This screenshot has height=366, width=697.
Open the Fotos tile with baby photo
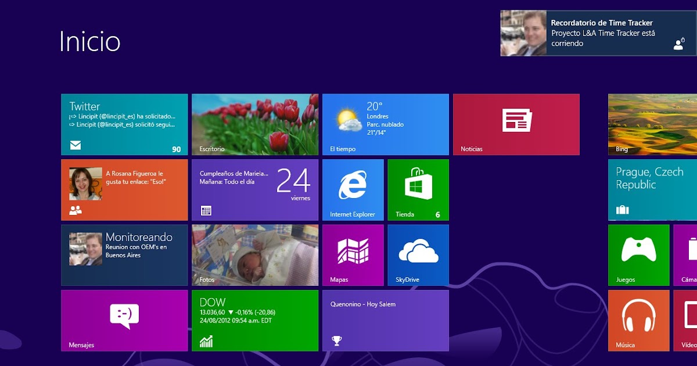pos(255,255)
